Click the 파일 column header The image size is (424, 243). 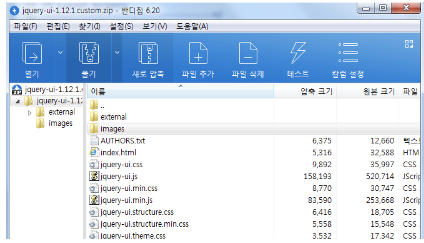(x=410, y=91)
